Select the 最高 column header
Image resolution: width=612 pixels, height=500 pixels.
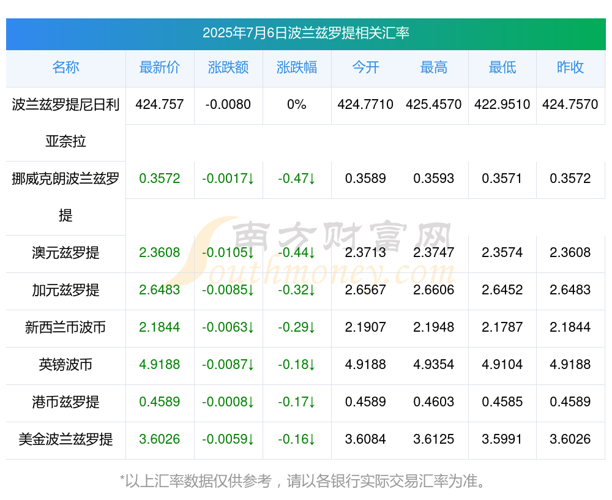coord(434,67)
